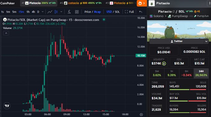Collapse the chart legend chevron
211x117 pixels.
pyautogui.click(x=6, y=33)
